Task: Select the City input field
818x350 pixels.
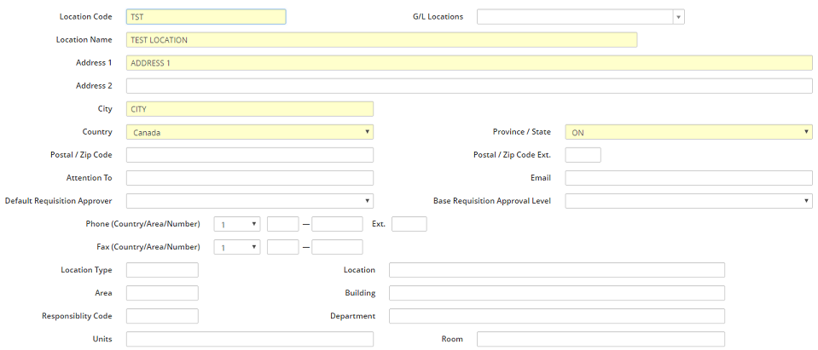Action: pos(249,109)
